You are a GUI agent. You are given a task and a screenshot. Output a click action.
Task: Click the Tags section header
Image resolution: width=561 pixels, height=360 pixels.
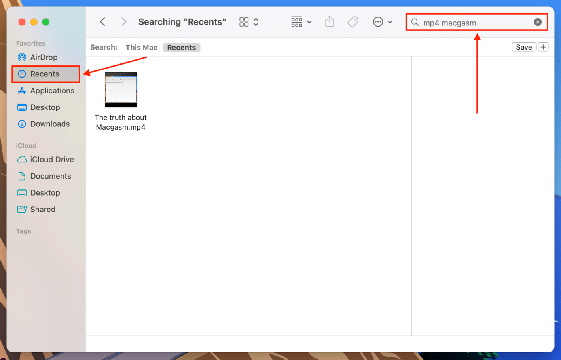coord(23,231)
